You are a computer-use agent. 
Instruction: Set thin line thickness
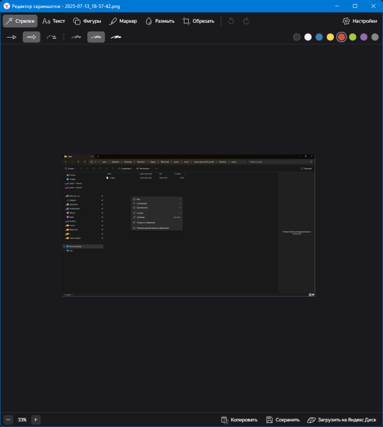point(76,37)
